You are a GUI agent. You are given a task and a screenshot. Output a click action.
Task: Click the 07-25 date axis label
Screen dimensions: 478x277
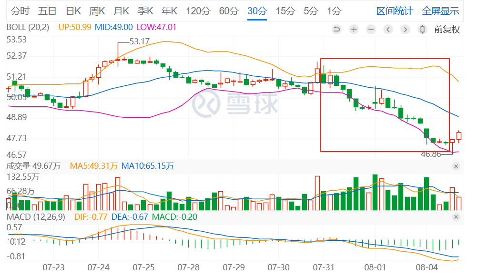tap(143, 267)
